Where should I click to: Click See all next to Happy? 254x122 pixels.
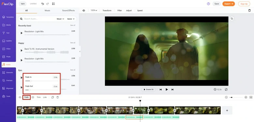[73, 43]
